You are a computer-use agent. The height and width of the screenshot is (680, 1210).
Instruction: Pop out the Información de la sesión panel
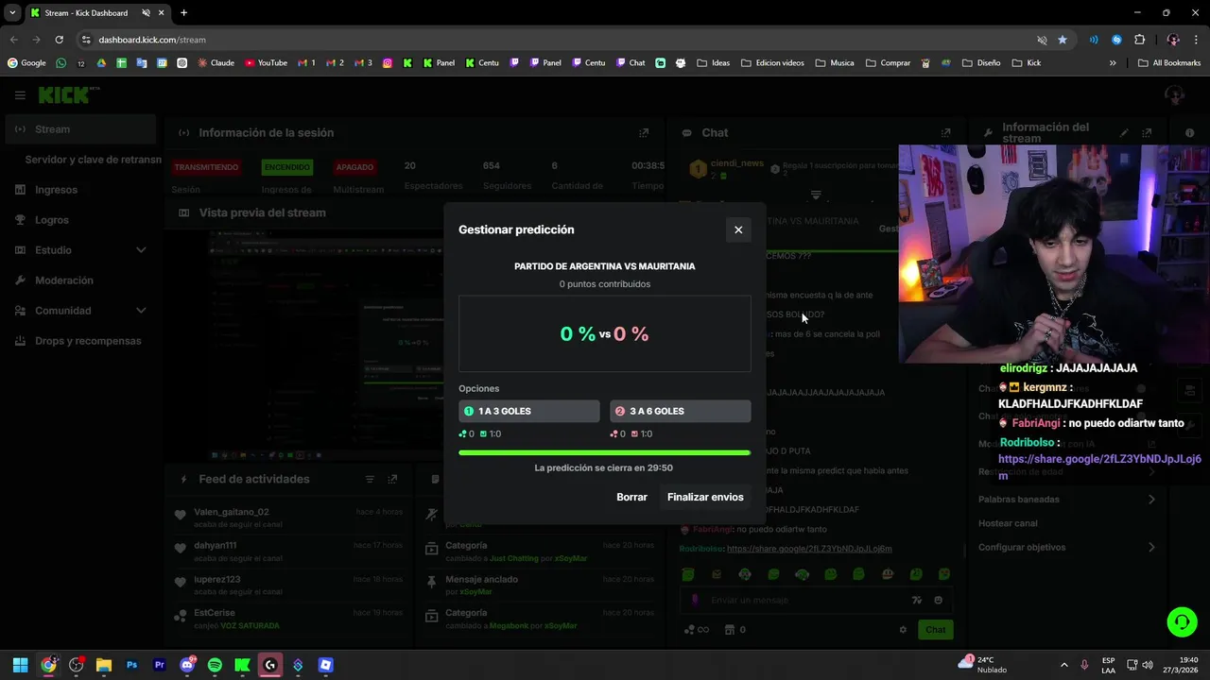pyautogui.click(x=644, y=133)
